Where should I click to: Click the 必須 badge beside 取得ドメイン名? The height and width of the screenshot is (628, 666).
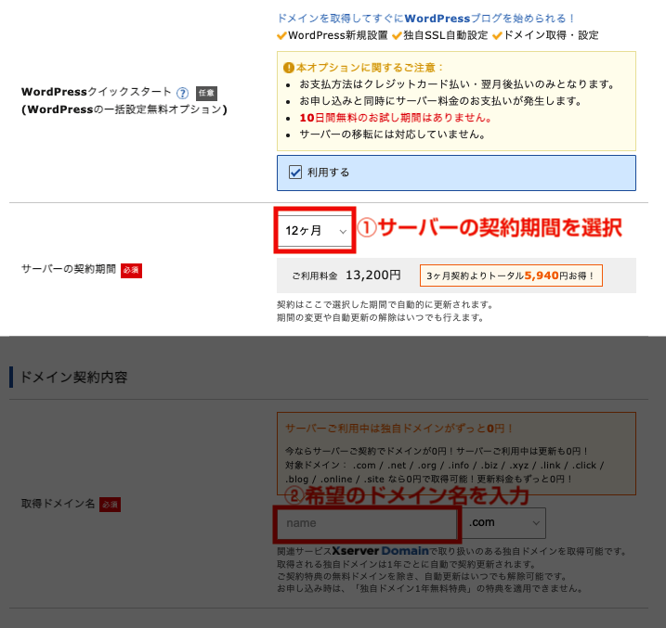click(110, 505)
